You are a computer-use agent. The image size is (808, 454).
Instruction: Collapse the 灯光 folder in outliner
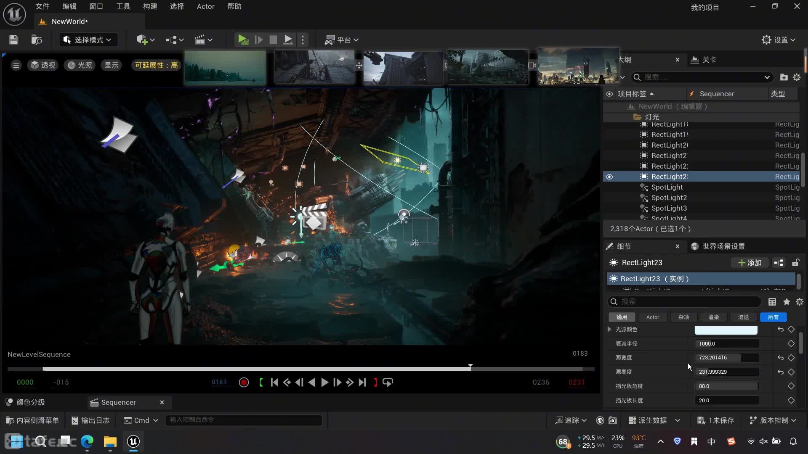tap(637, 117)
